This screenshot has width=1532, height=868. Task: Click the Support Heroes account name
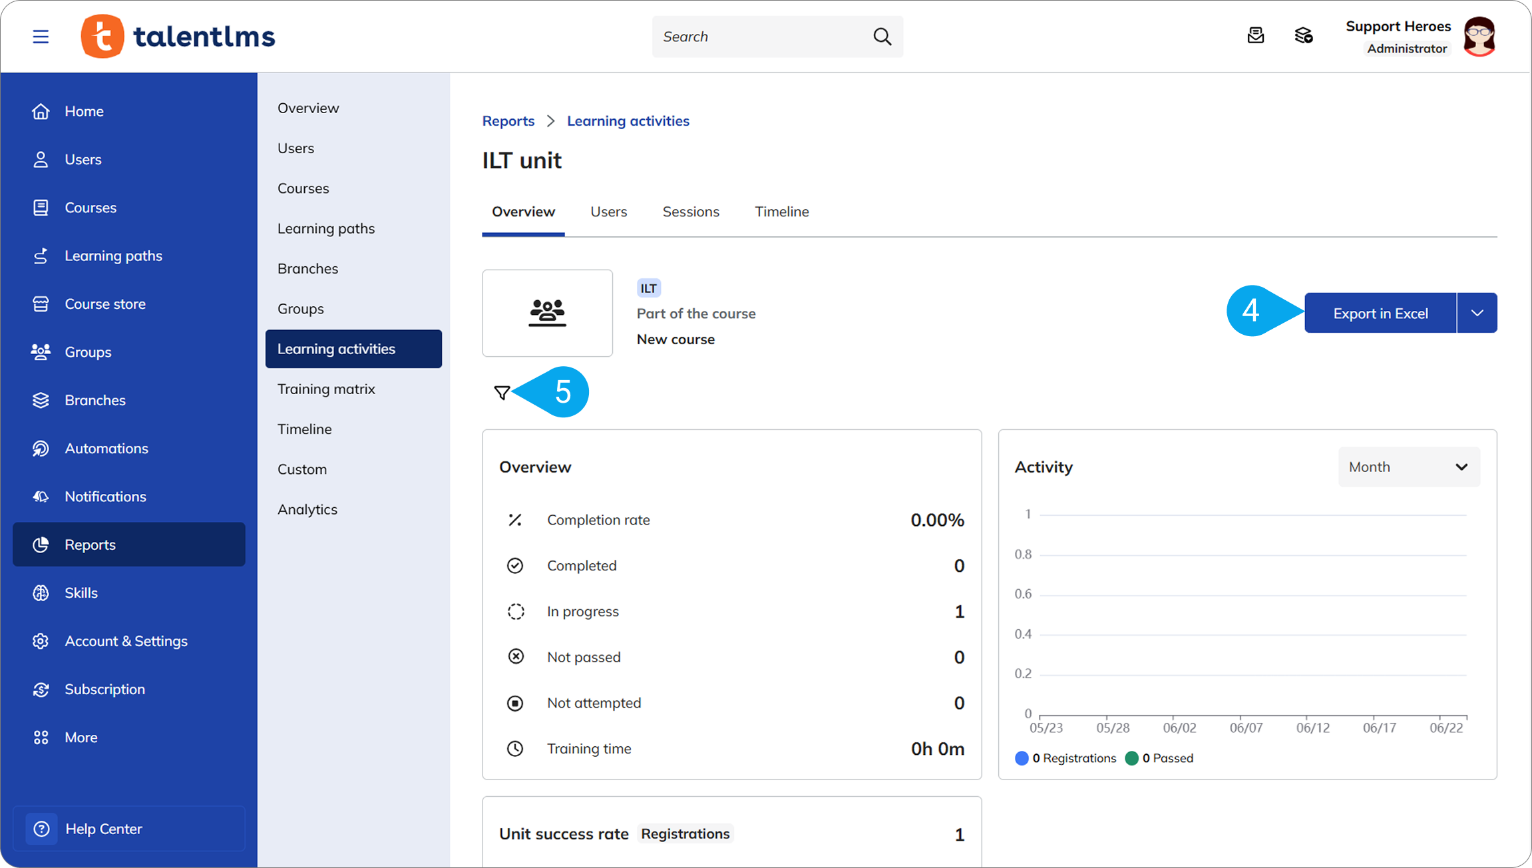(x=1398, y=27)
